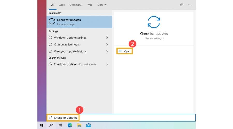
Task: Click in the Check for updates search field
Action: (x=121, y=118)
